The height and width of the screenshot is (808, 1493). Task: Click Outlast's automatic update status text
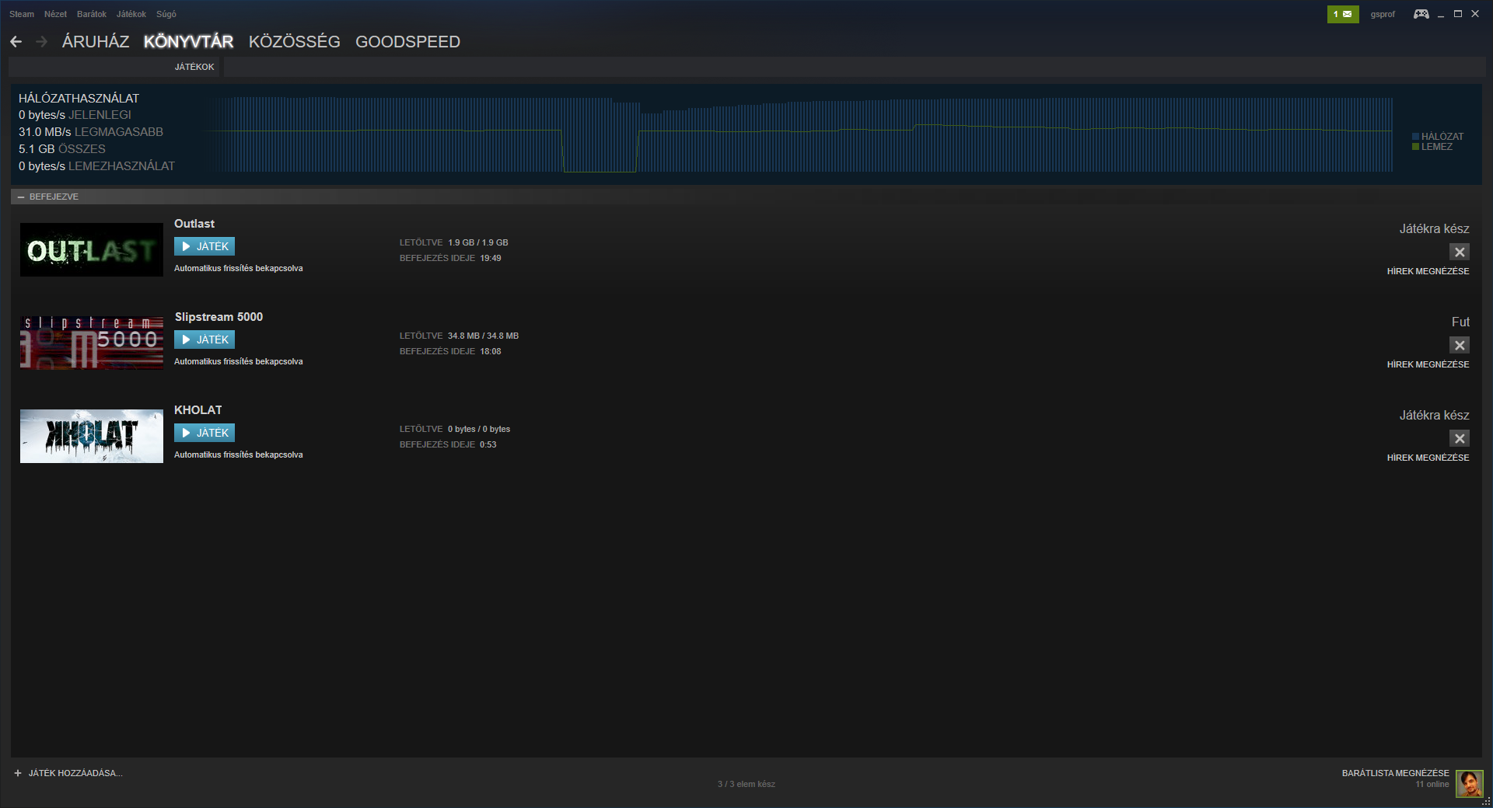pos(238,268)
